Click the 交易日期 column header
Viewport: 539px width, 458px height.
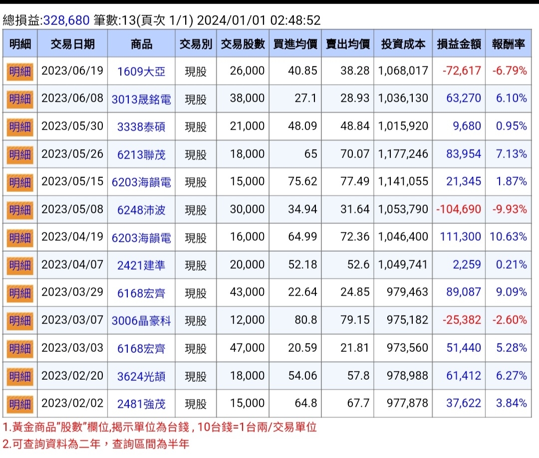(72, 43)
